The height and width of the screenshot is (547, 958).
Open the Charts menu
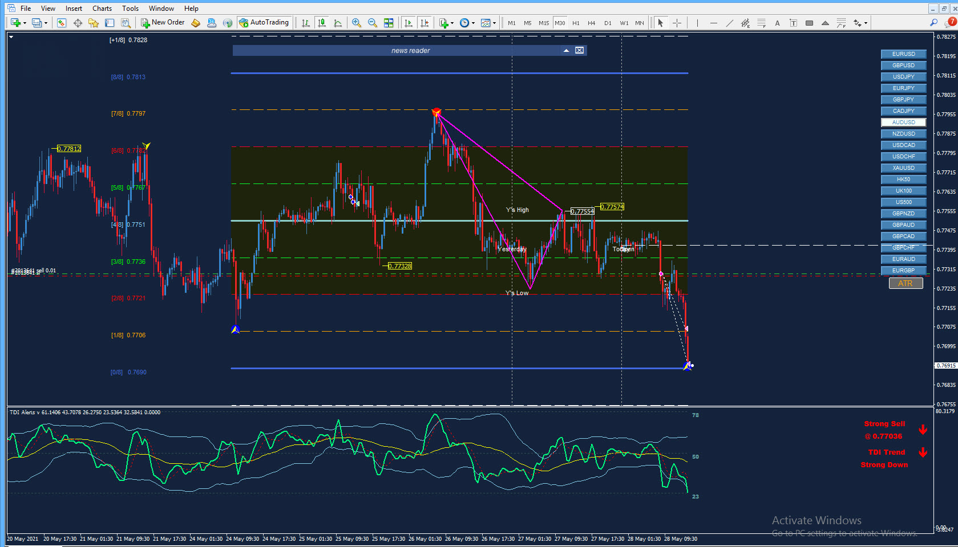pyautogui.click(x=102, y=8)
